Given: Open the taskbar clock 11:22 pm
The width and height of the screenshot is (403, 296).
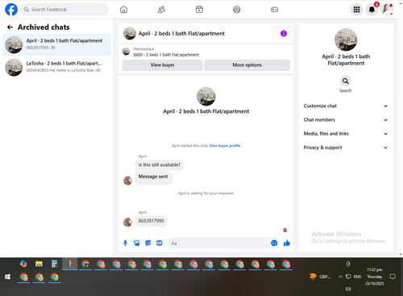Looking at the screenshot, I should coord(375,277).
